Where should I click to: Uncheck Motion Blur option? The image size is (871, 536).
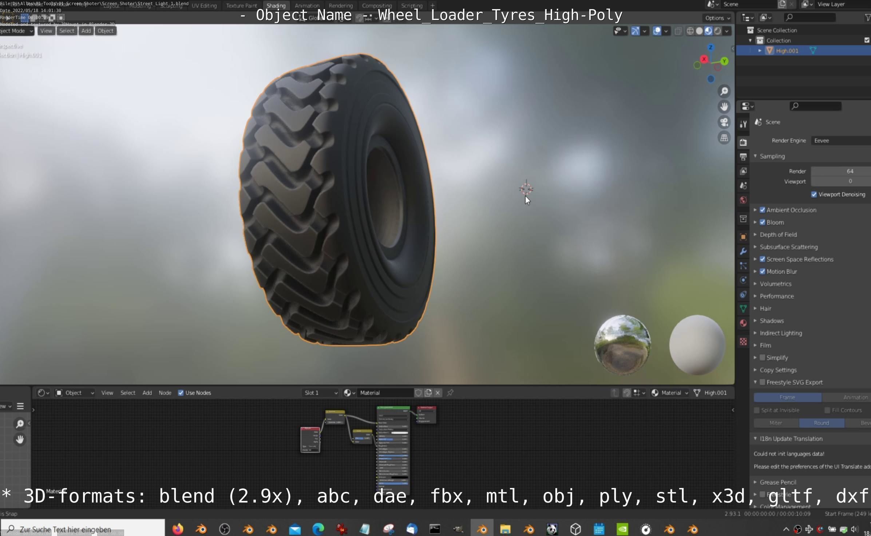762,272
